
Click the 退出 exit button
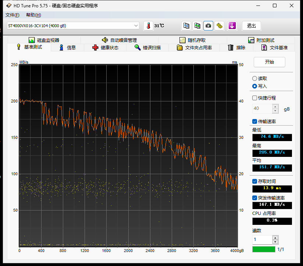pos(252,26)
